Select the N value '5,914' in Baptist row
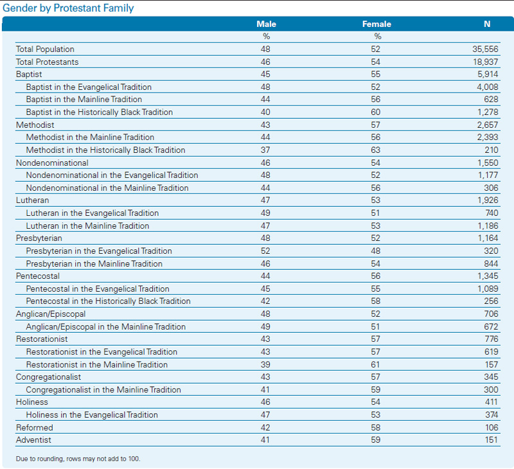514x469 pixels. point(488,75)
